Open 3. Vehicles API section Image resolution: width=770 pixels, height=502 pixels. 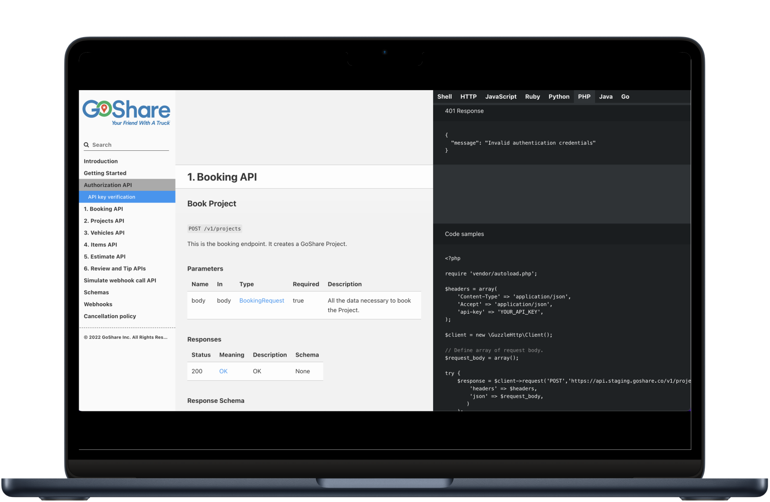click(x=104, y=233)
